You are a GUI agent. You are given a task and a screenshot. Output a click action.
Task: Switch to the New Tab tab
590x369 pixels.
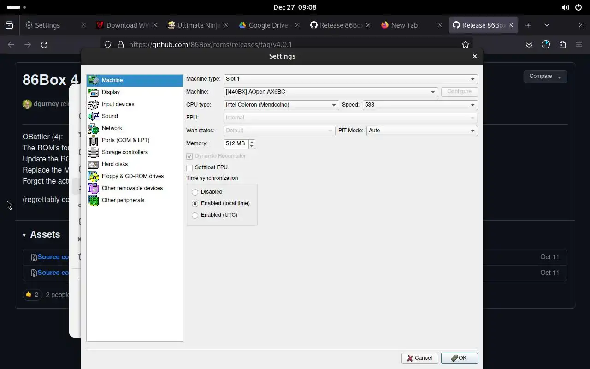click(411, 25)
